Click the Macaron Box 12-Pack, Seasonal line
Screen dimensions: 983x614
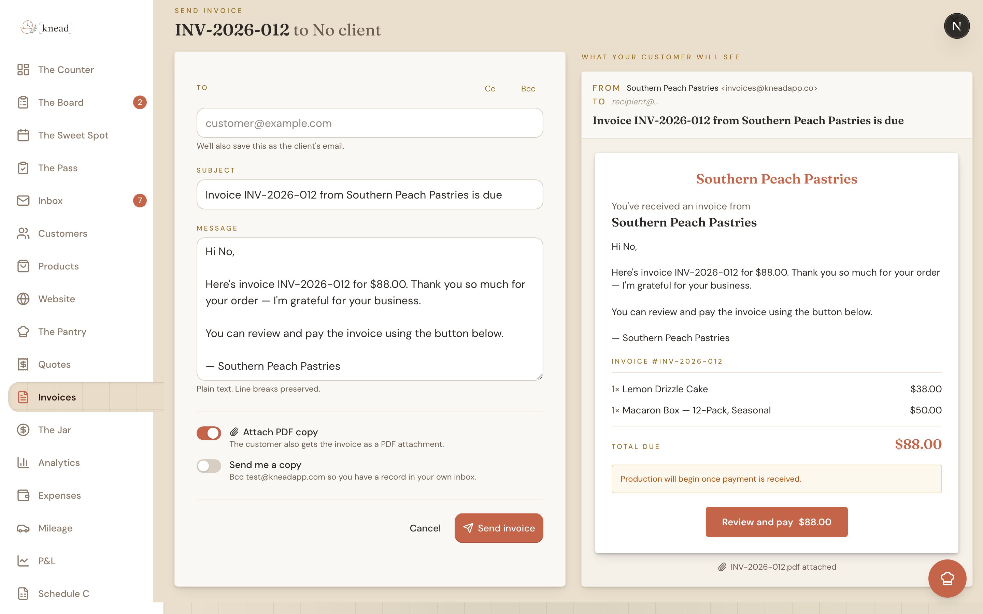[776, 410]
